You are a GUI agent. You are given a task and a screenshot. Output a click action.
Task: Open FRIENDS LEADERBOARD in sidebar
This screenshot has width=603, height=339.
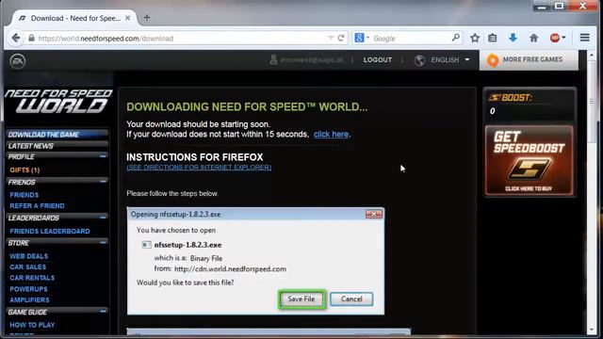50,231
